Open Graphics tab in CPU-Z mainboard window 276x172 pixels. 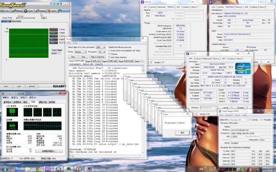point(254,7)
